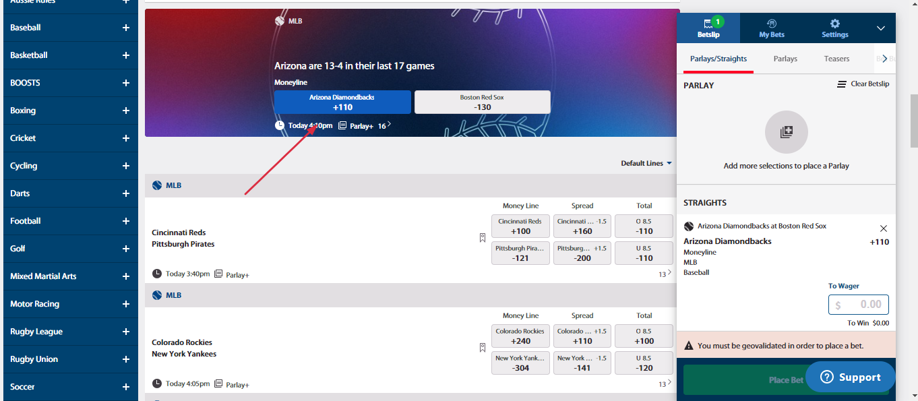The height and width of the screenshot is (401, 918).
Task: Open the Settings gear icon
Action: 834,28
